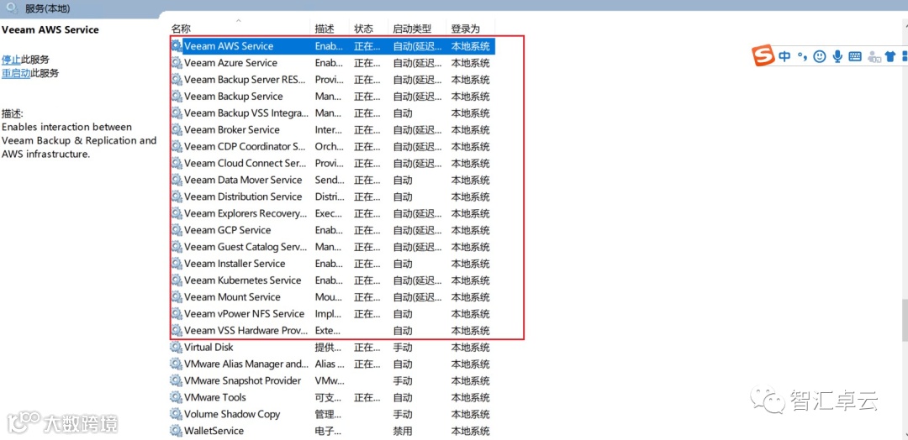The height and width of the screenshot is (440, 908).
Task: Select the Veeam Backup VSS Integra... row
Action: (332, 113)
